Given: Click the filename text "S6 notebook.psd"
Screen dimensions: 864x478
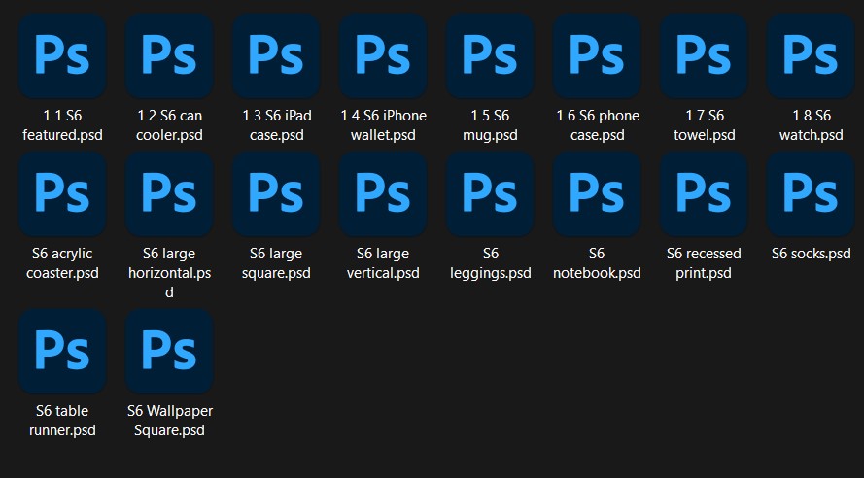Looking at the screenshot, I should coord(597,263).
